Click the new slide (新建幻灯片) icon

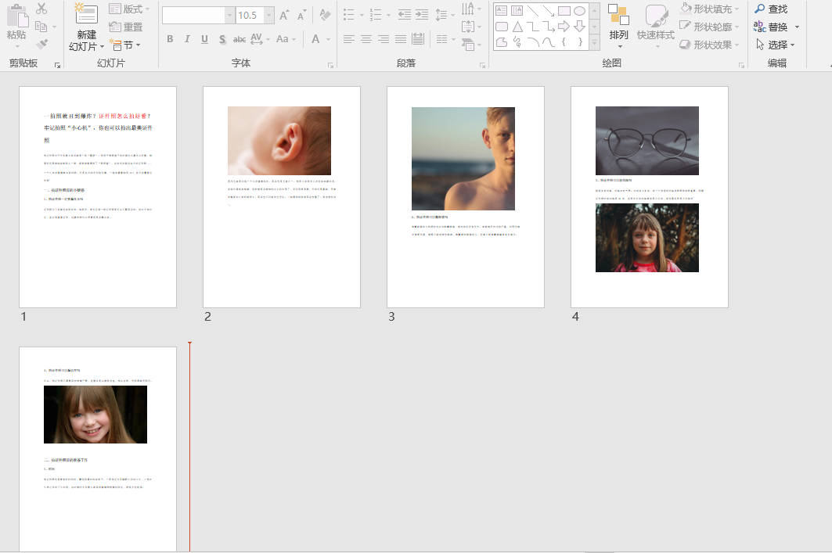(86, 14)
